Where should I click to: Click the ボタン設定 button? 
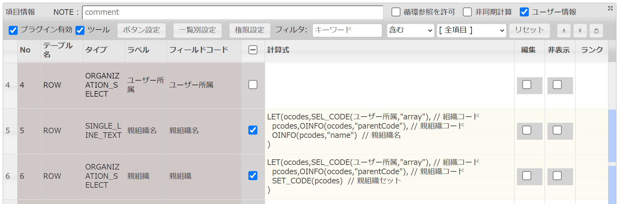142,30
